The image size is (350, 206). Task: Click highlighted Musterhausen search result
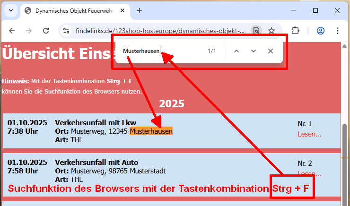(151, 131)
